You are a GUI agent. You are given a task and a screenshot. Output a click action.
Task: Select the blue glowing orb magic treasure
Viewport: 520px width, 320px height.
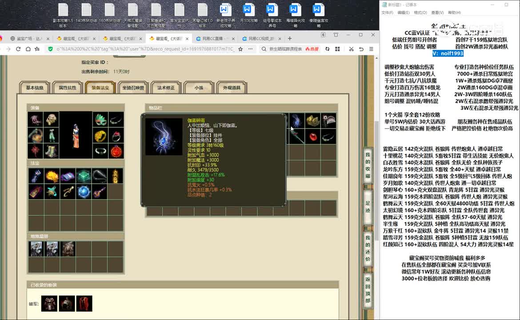tap(84, 192)
